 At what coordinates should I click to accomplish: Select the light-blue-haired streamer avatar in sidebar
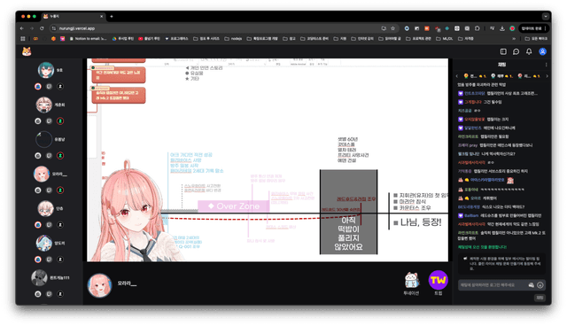click(44, 244)
